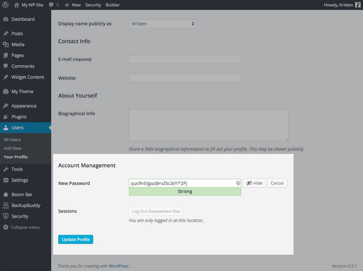This screenshot has width=363, height=271.
Task: Toggle password visibility with Hide button
Action: [x=254, y=183]
